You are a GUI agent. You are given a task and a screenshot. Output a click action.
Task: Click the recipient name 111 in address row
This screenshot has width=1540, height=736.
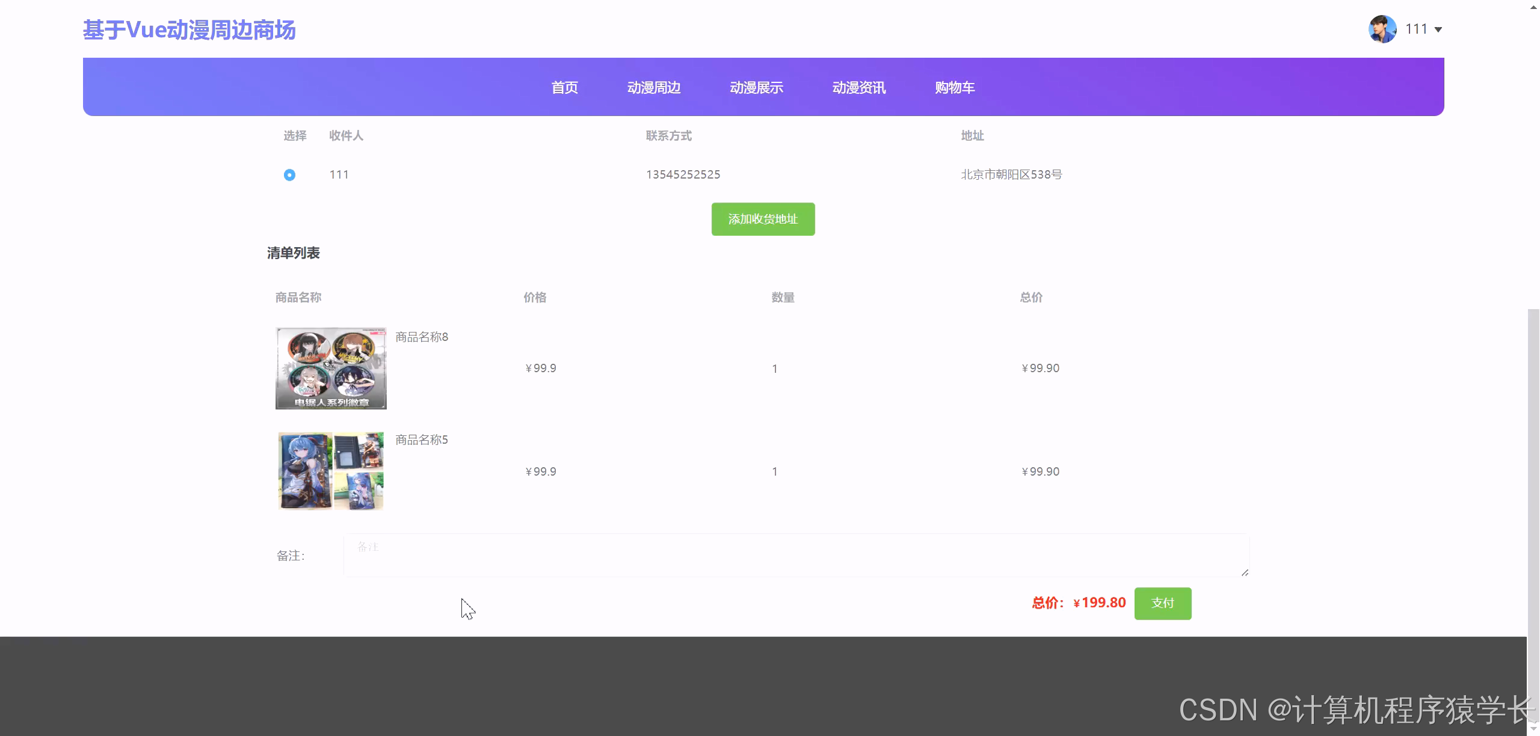339,174
